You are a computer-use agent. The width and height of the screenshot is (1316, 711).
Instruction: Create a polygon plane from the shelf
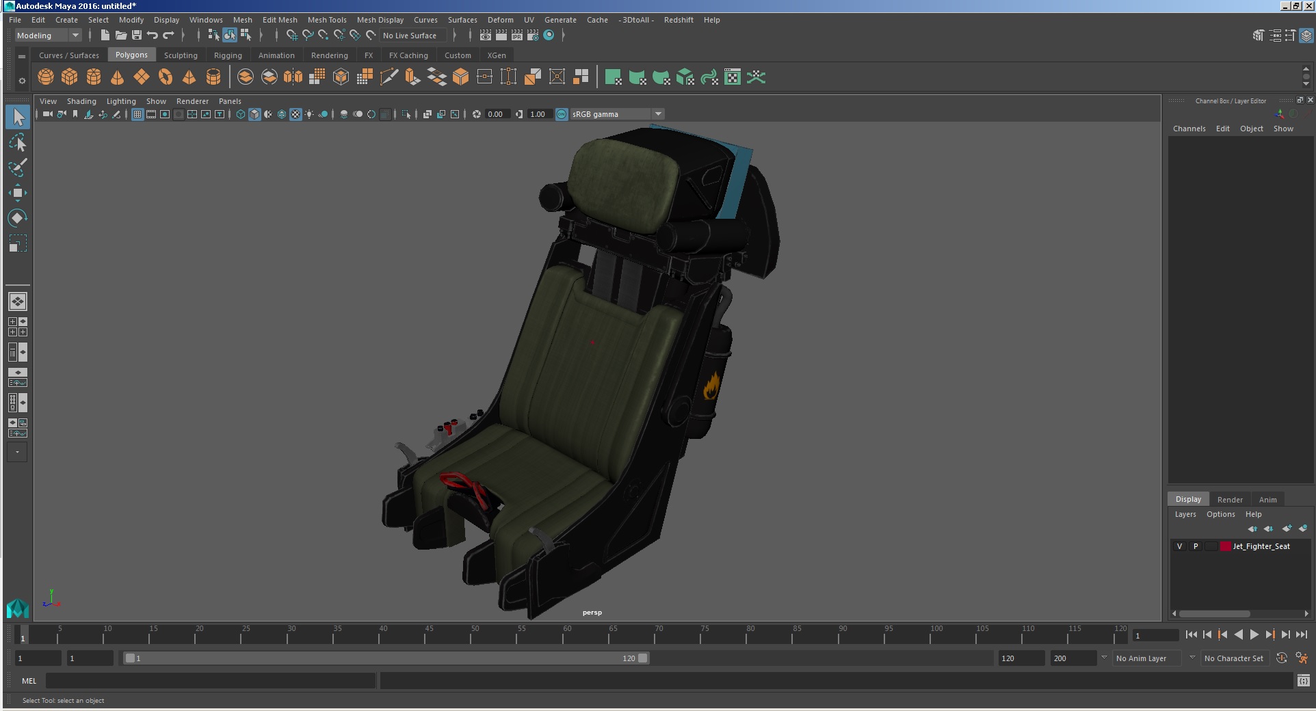(142, 77)
